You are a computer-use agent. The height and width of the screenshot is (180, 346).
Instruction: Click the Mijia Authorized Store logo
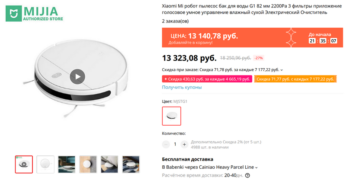point(34,13)
